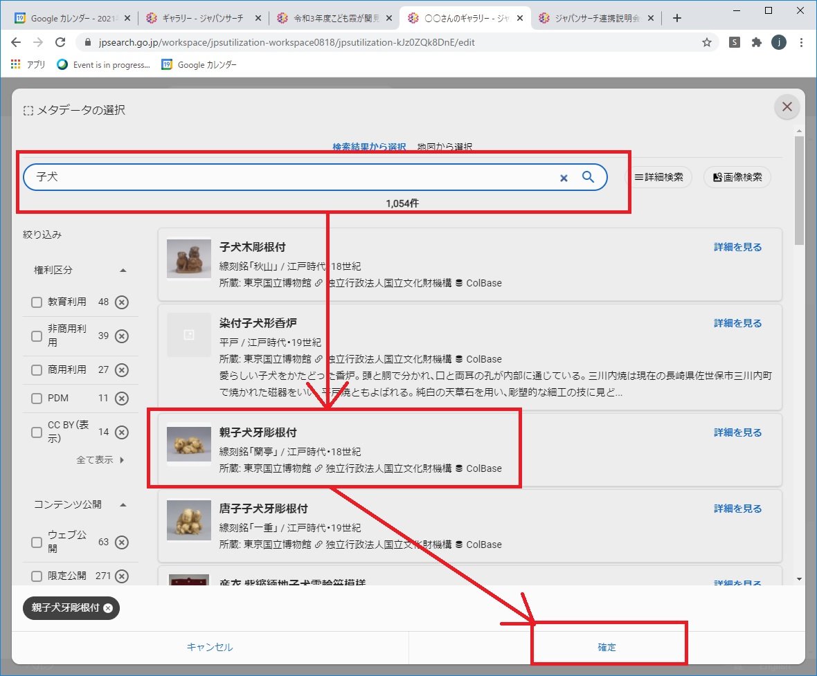Click the magnifier search icon in search box
Viewport: 817px width, 676px height.
[x=588, y=177]
